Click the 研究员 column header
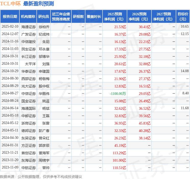Viewport: 190px width, 179px height. (x=44, y=16)
